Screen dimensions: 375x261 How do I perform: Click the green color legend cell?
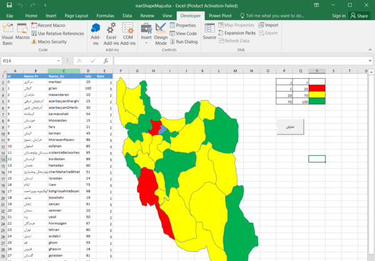tap(317, 101)
